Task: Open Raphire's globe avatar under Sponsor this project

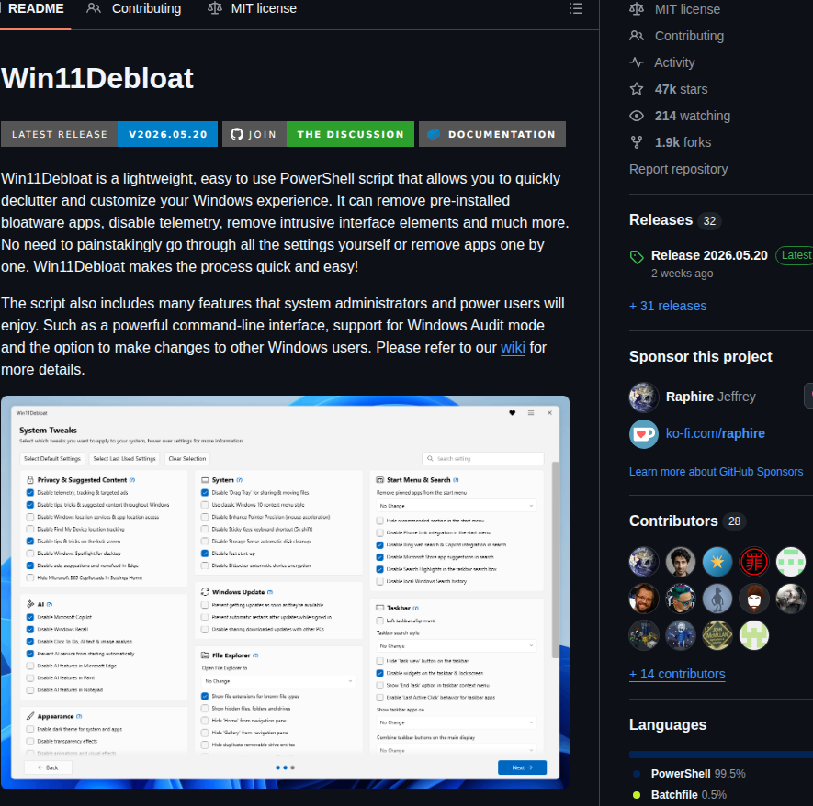Action: (x=643, y=397)
